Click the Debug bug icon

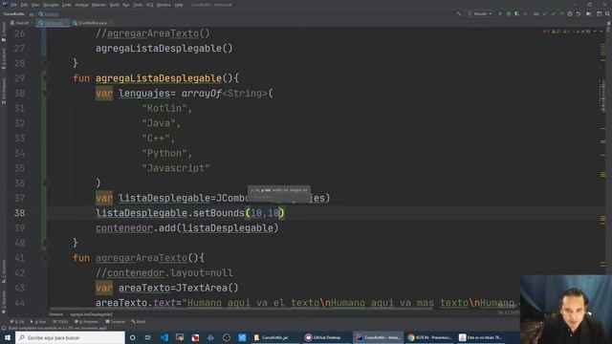509,14
